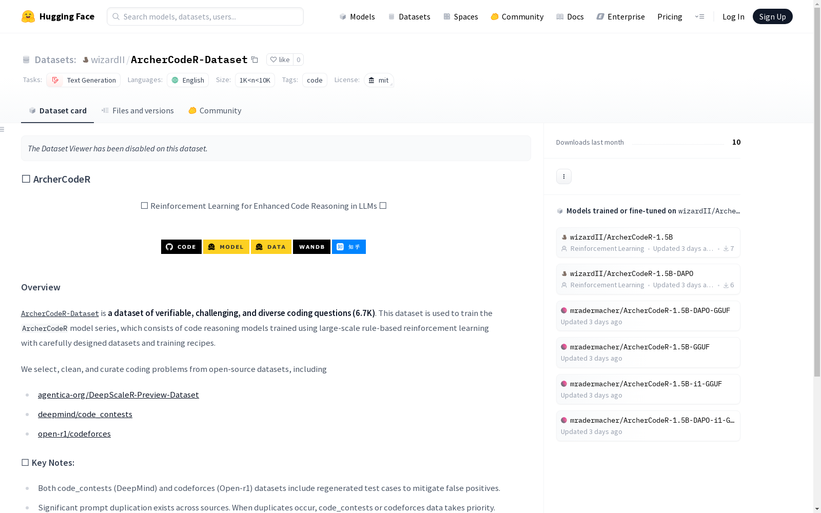Open the ArcherCodeR-Dataset inline link
Viewport: 821px width, 513px height.
(x=60, y=313)
